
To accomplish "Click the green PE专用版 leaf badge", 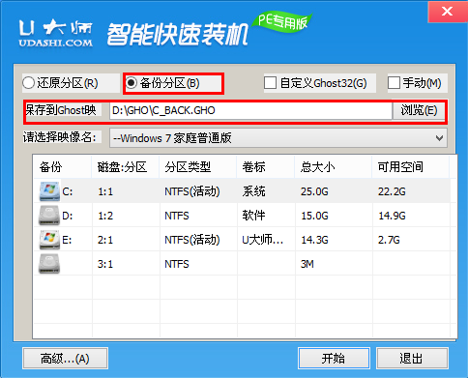I will pos(282,21).
